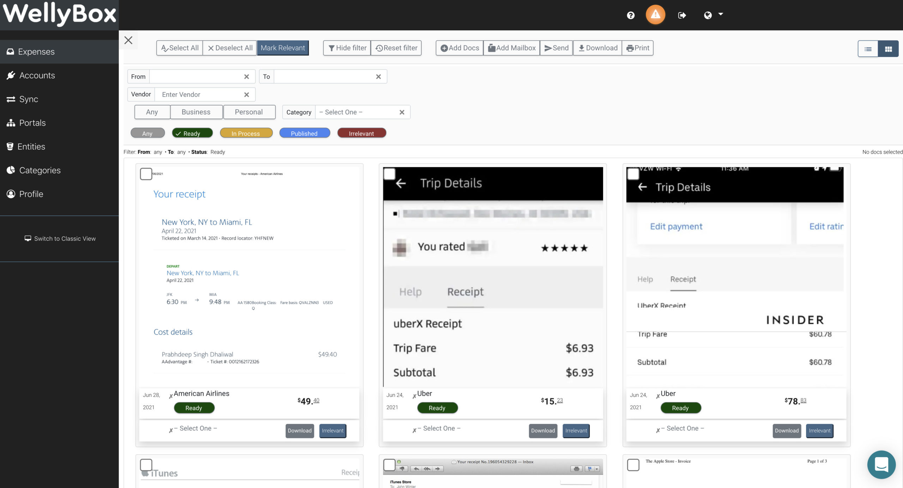
Task: Check the iTunes Store email receipt checkbox
Action: pos(389,465)
